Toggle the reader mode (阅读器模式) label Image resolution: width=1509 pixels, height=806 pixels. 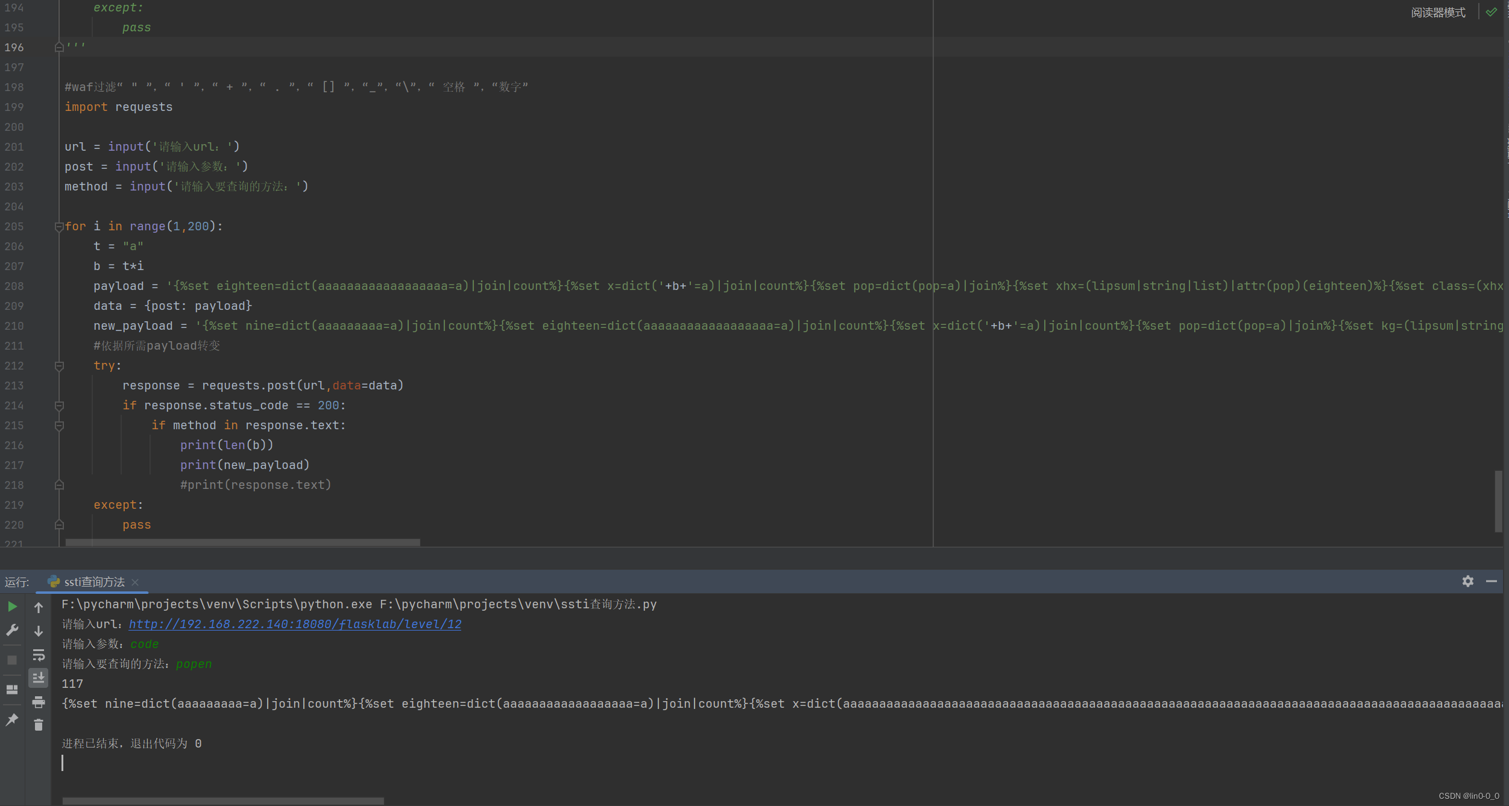click(1438, 13)
